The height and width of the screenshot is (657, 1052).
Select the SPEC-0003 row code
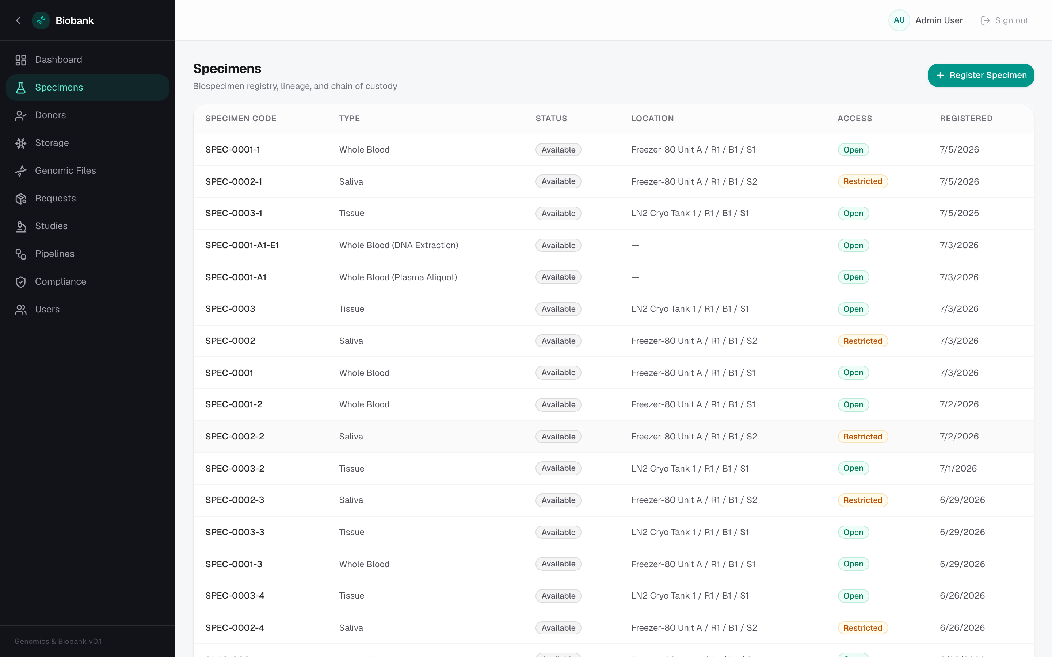tap(230, 309)
